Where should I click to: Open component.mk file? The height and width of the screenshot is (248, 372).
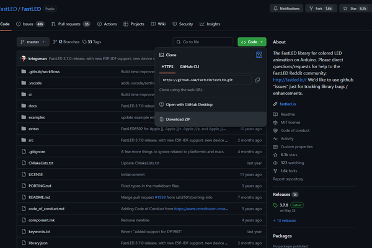coord(42,220)
